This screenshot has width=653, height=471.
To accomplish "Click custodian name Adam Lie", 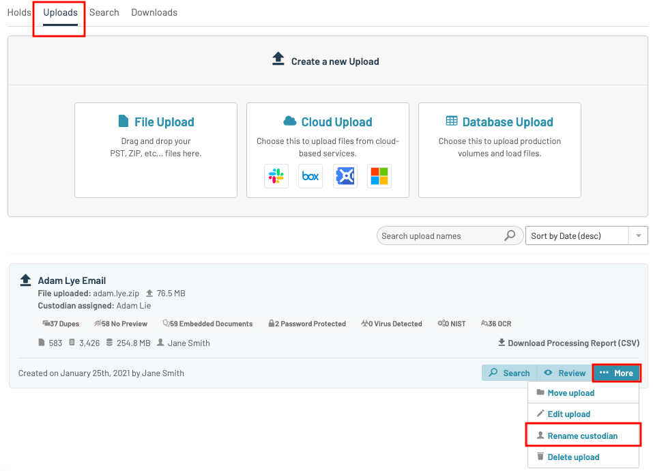I will tap(133, 306).
